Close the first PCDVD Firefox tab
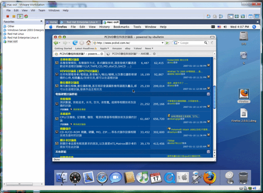 pyautogui.click(x=102, y=54)
